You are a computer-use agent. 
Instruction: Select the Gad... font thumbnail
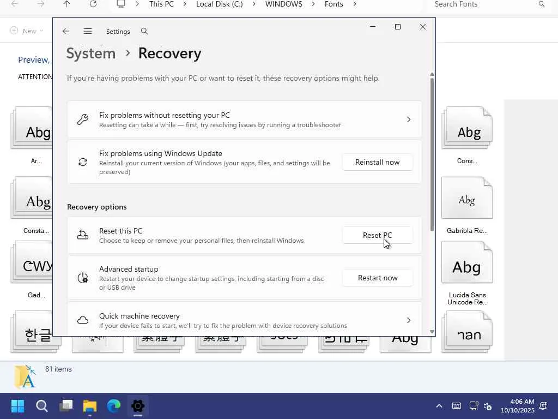point(32,262)
